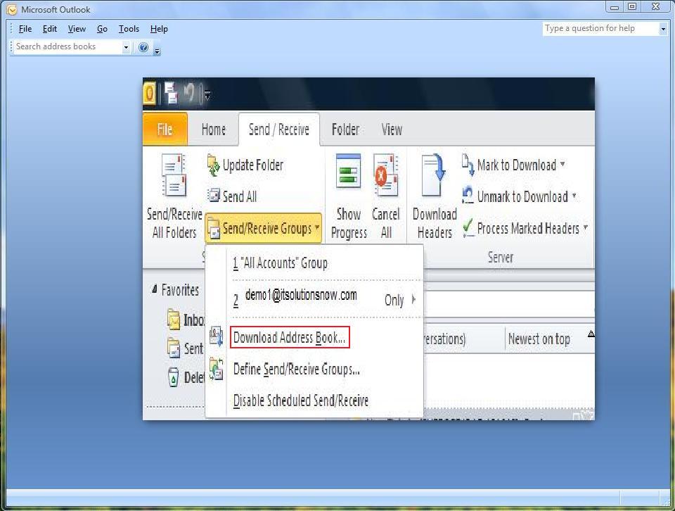Click the Send All label
This screenshot has height=511, width=675.
point(240,196)
